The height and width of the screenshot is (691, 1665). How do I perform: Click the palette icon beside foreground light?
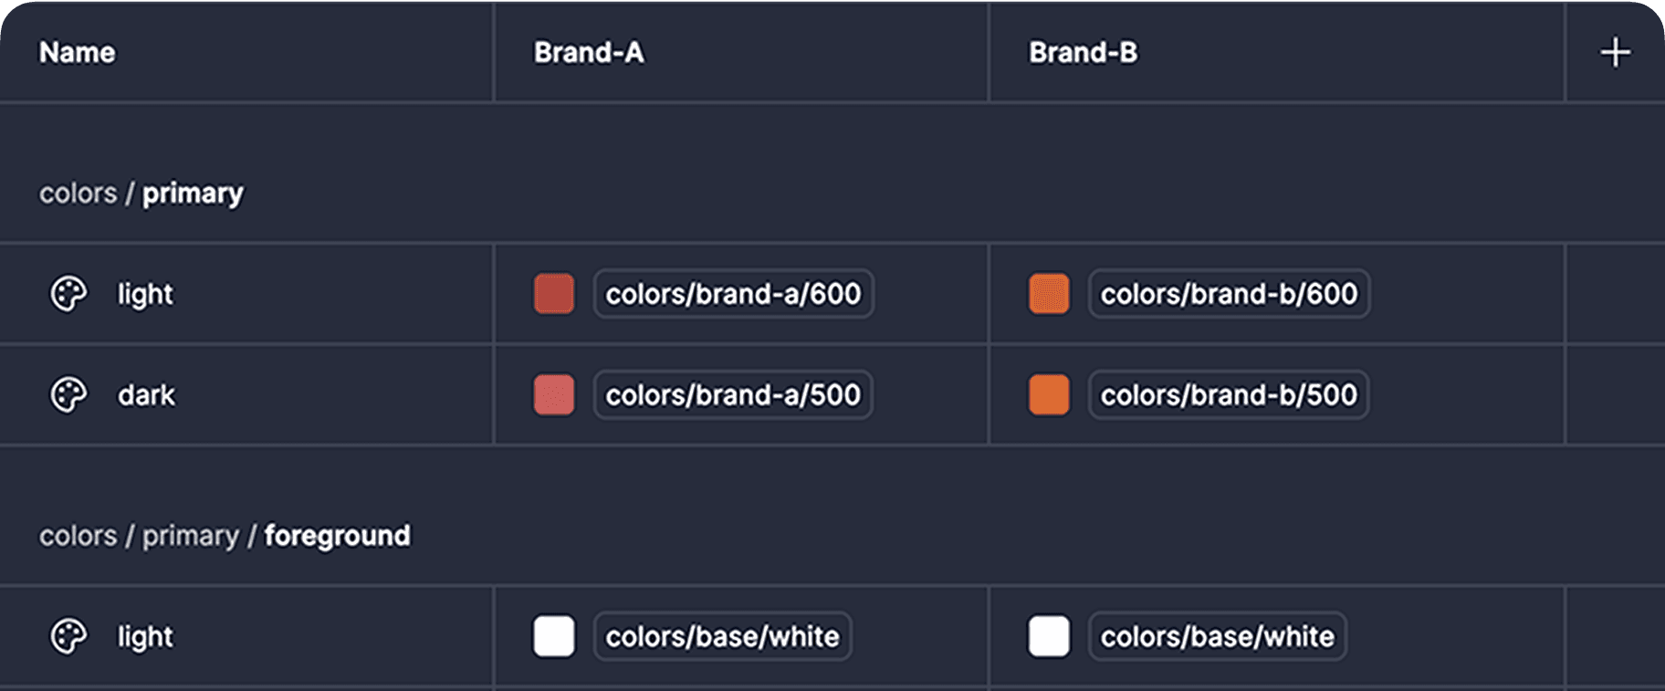point(68,636)
